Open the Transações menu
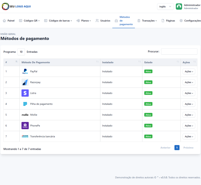The image size is (201, 185). tap(147, 21)
